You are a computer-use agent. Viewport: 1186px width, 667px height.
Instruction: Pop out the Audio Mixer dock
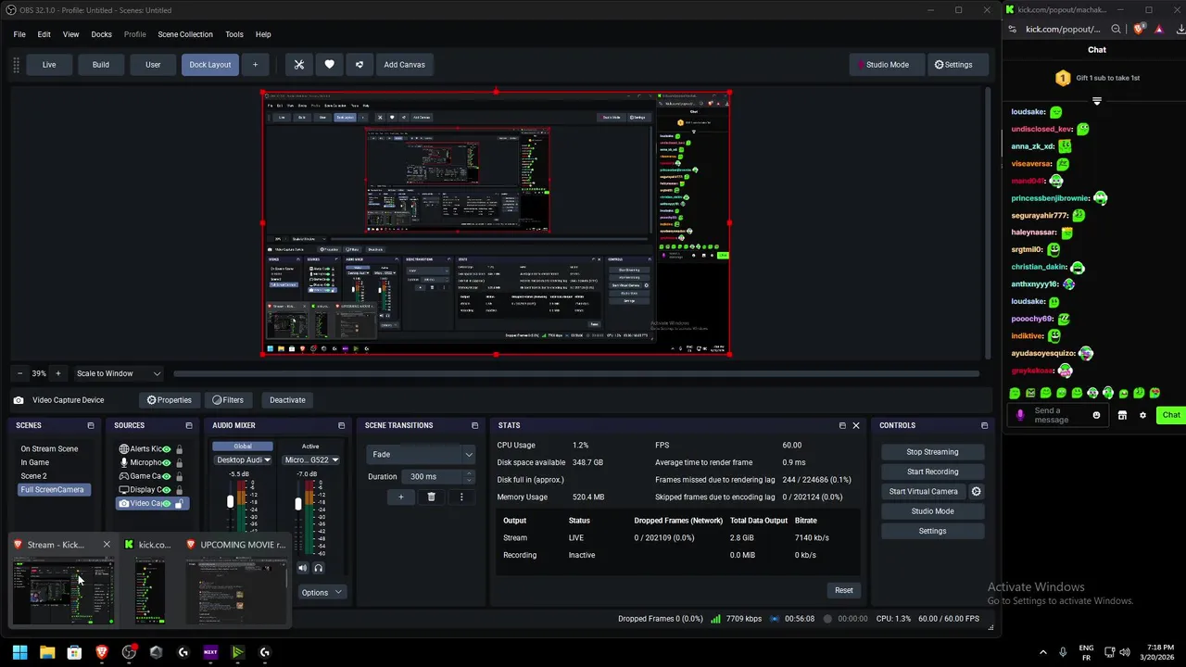[341, 426]
